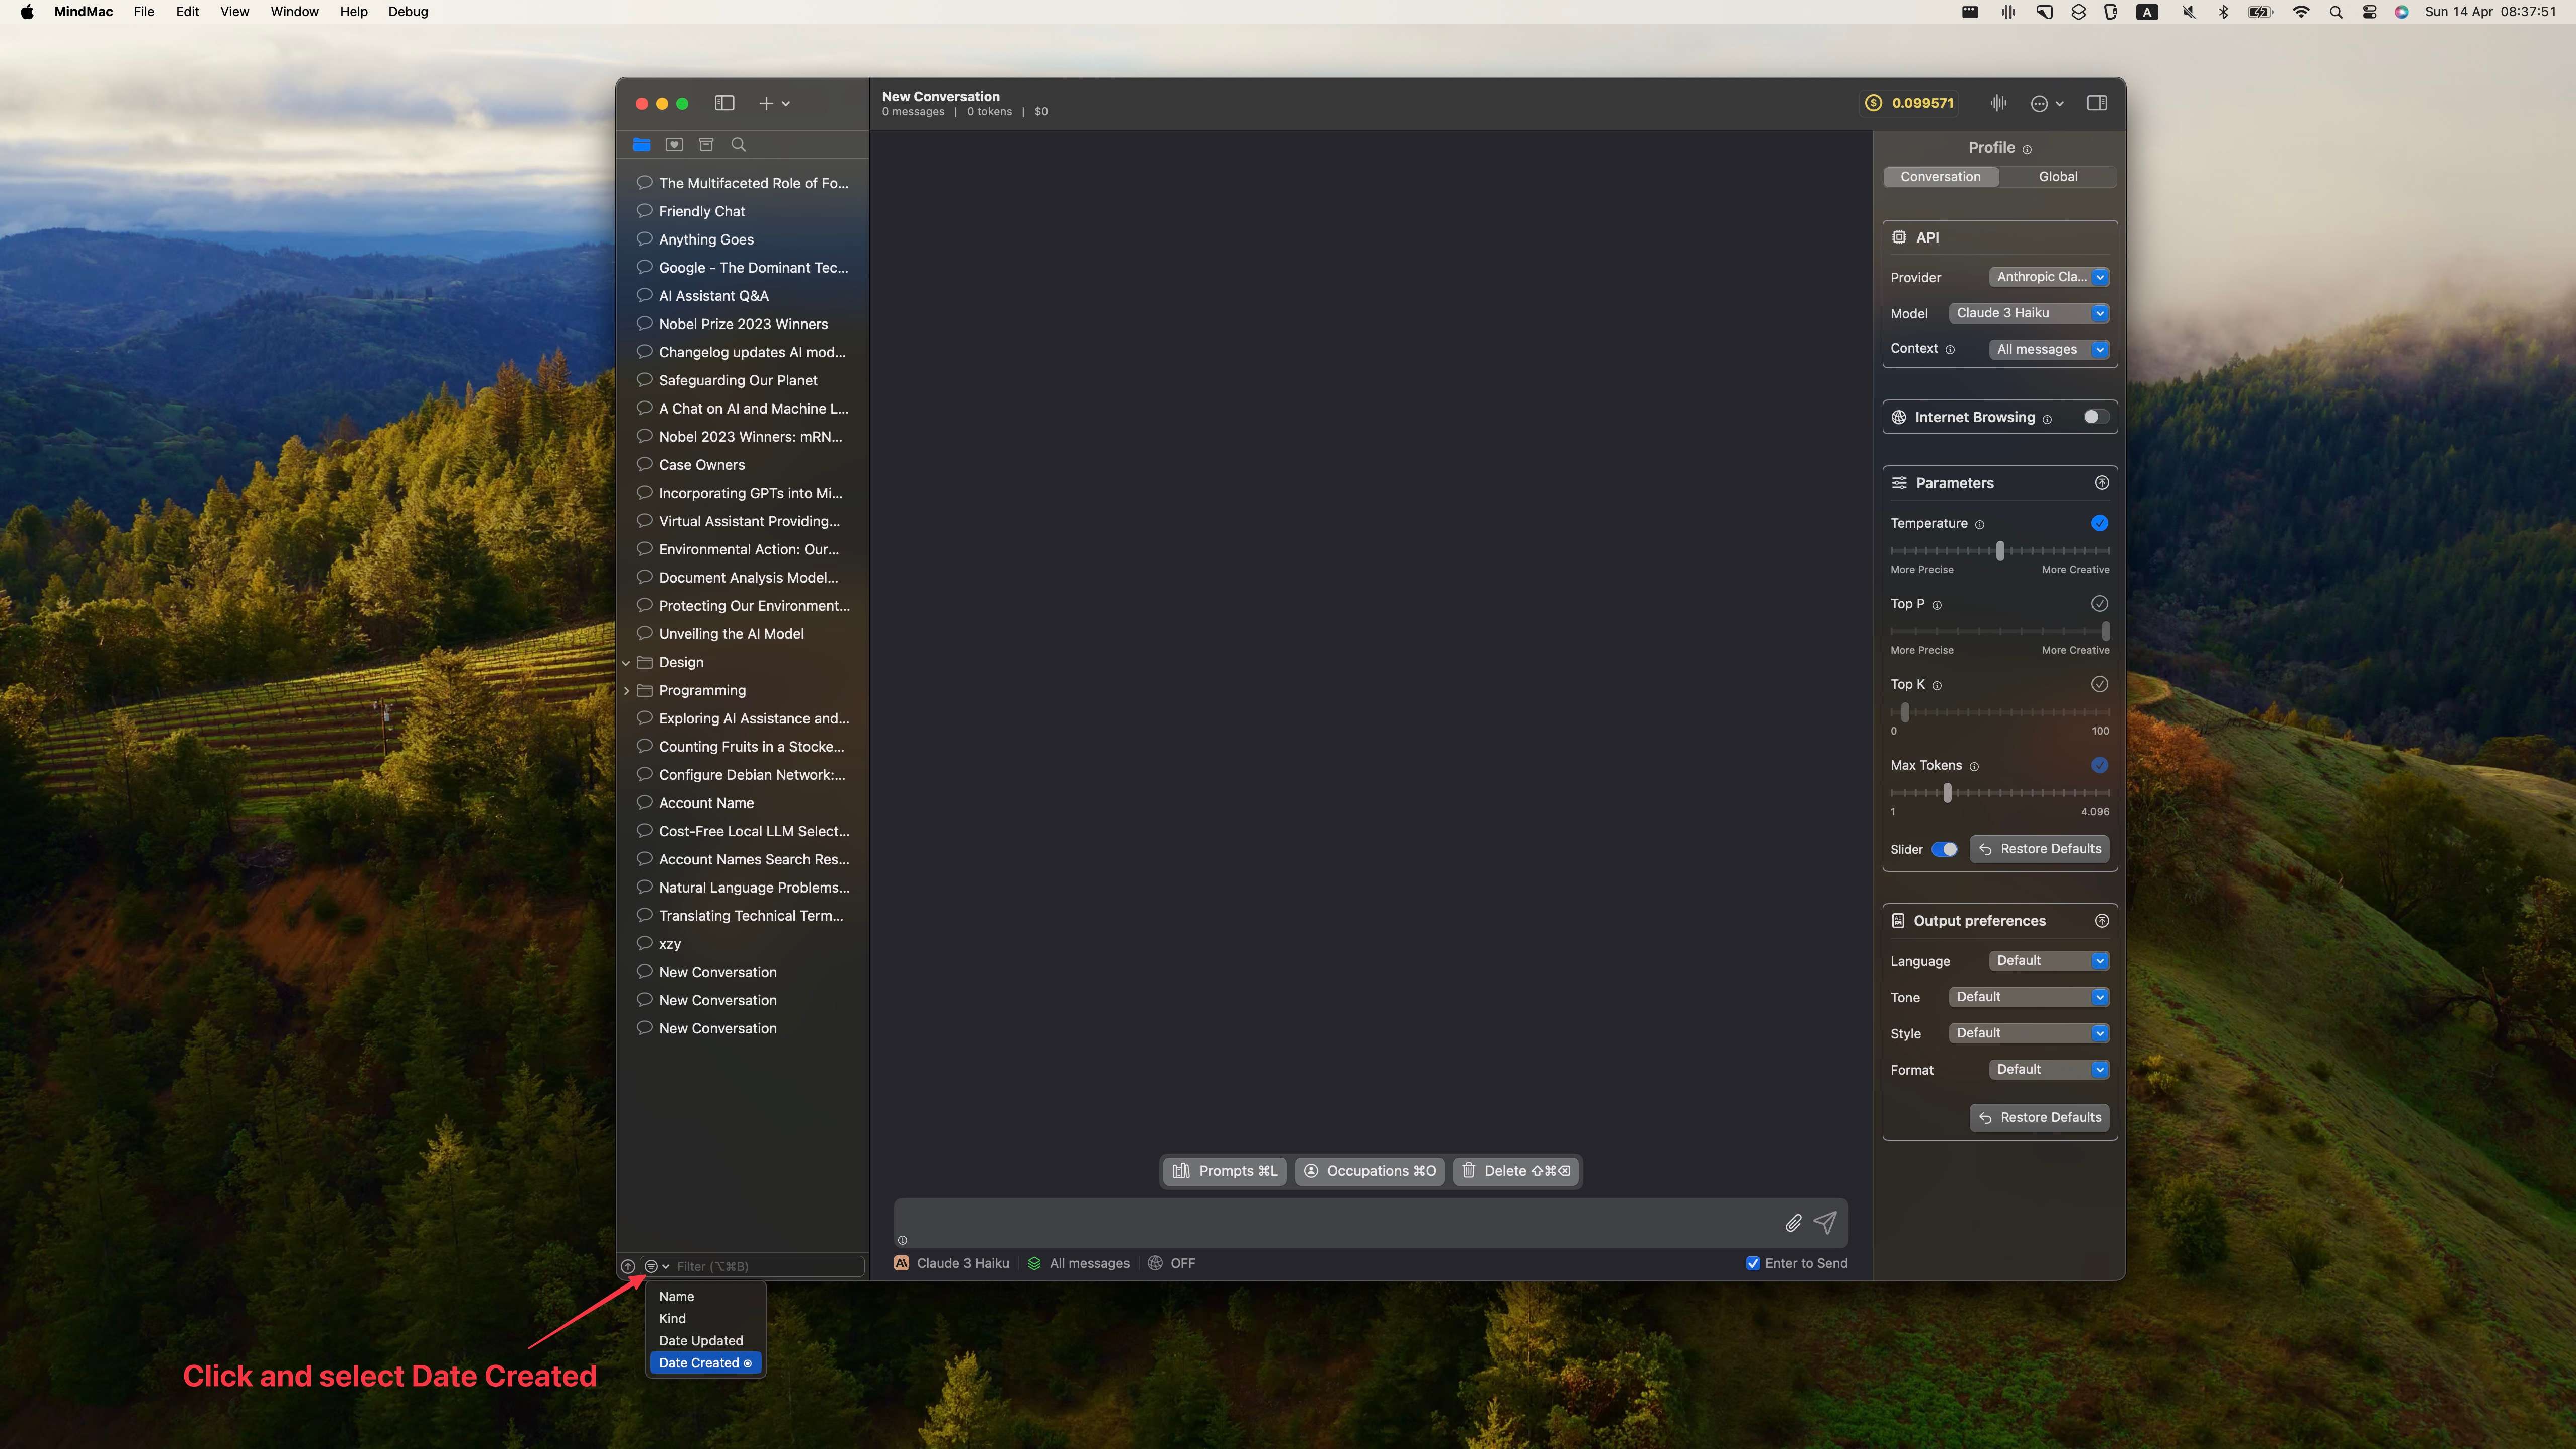Click the Internet Browsing info icon
This screenshot has height=1449, width=2576.
click(2047, 419)
